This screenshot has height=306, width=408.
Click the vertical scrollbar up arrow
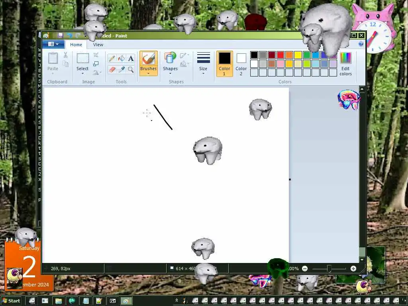(362, 89)
